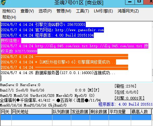Select the highlighted blue gateway table row
The height and width of the screenshot is (126, 153).
pos(76,117)
